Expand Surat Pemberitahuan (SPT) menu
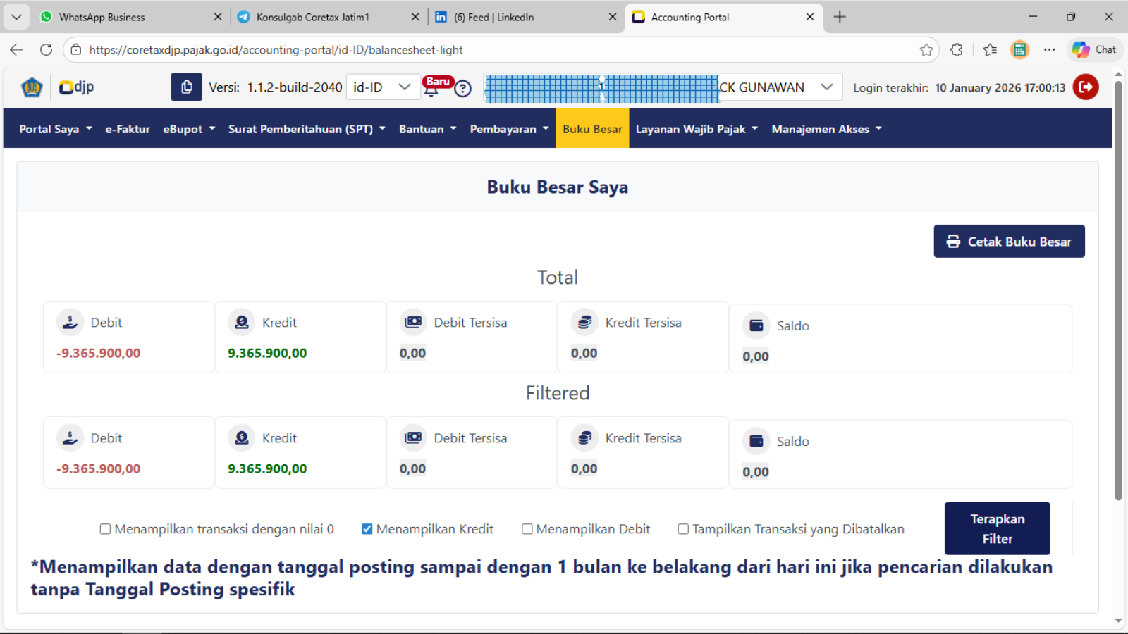 306,129
